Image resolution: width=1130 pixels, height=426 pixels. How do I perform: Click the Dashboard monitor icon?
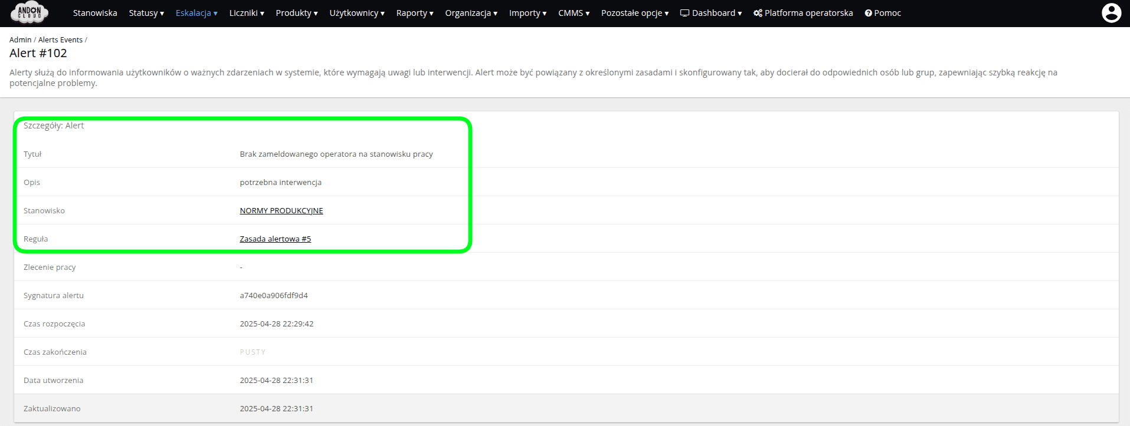coord(684,13)
